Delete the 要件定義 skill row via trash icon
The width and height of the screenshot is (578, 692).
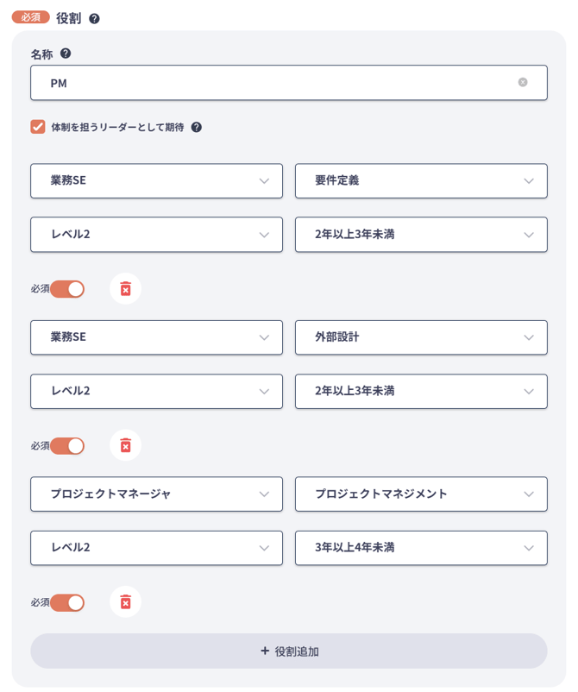[x=126, y=289]
